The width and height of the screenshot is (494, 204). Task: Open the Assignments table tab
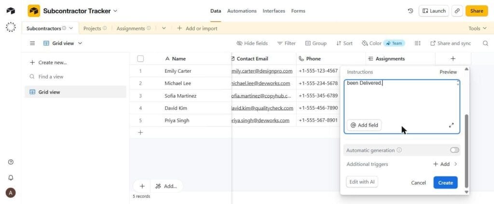[x=130, y=28]
